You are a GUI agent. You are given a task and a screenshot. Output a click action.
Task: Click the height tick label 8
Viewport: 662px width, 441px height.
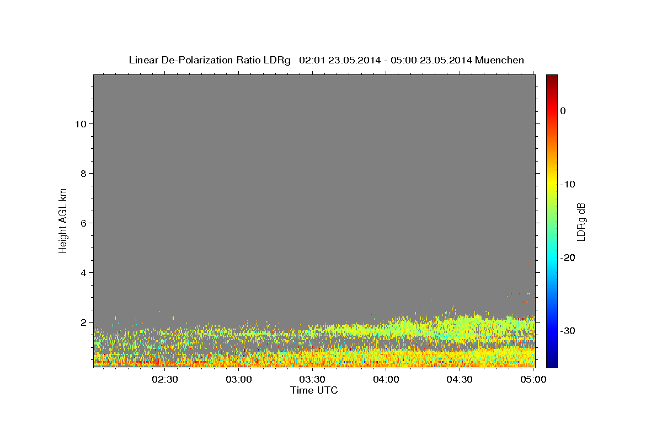(82, 173)
